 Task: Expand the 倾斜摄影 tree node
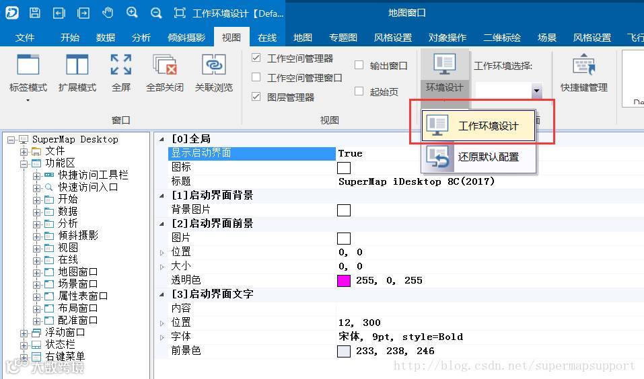(x=36, y=237)
